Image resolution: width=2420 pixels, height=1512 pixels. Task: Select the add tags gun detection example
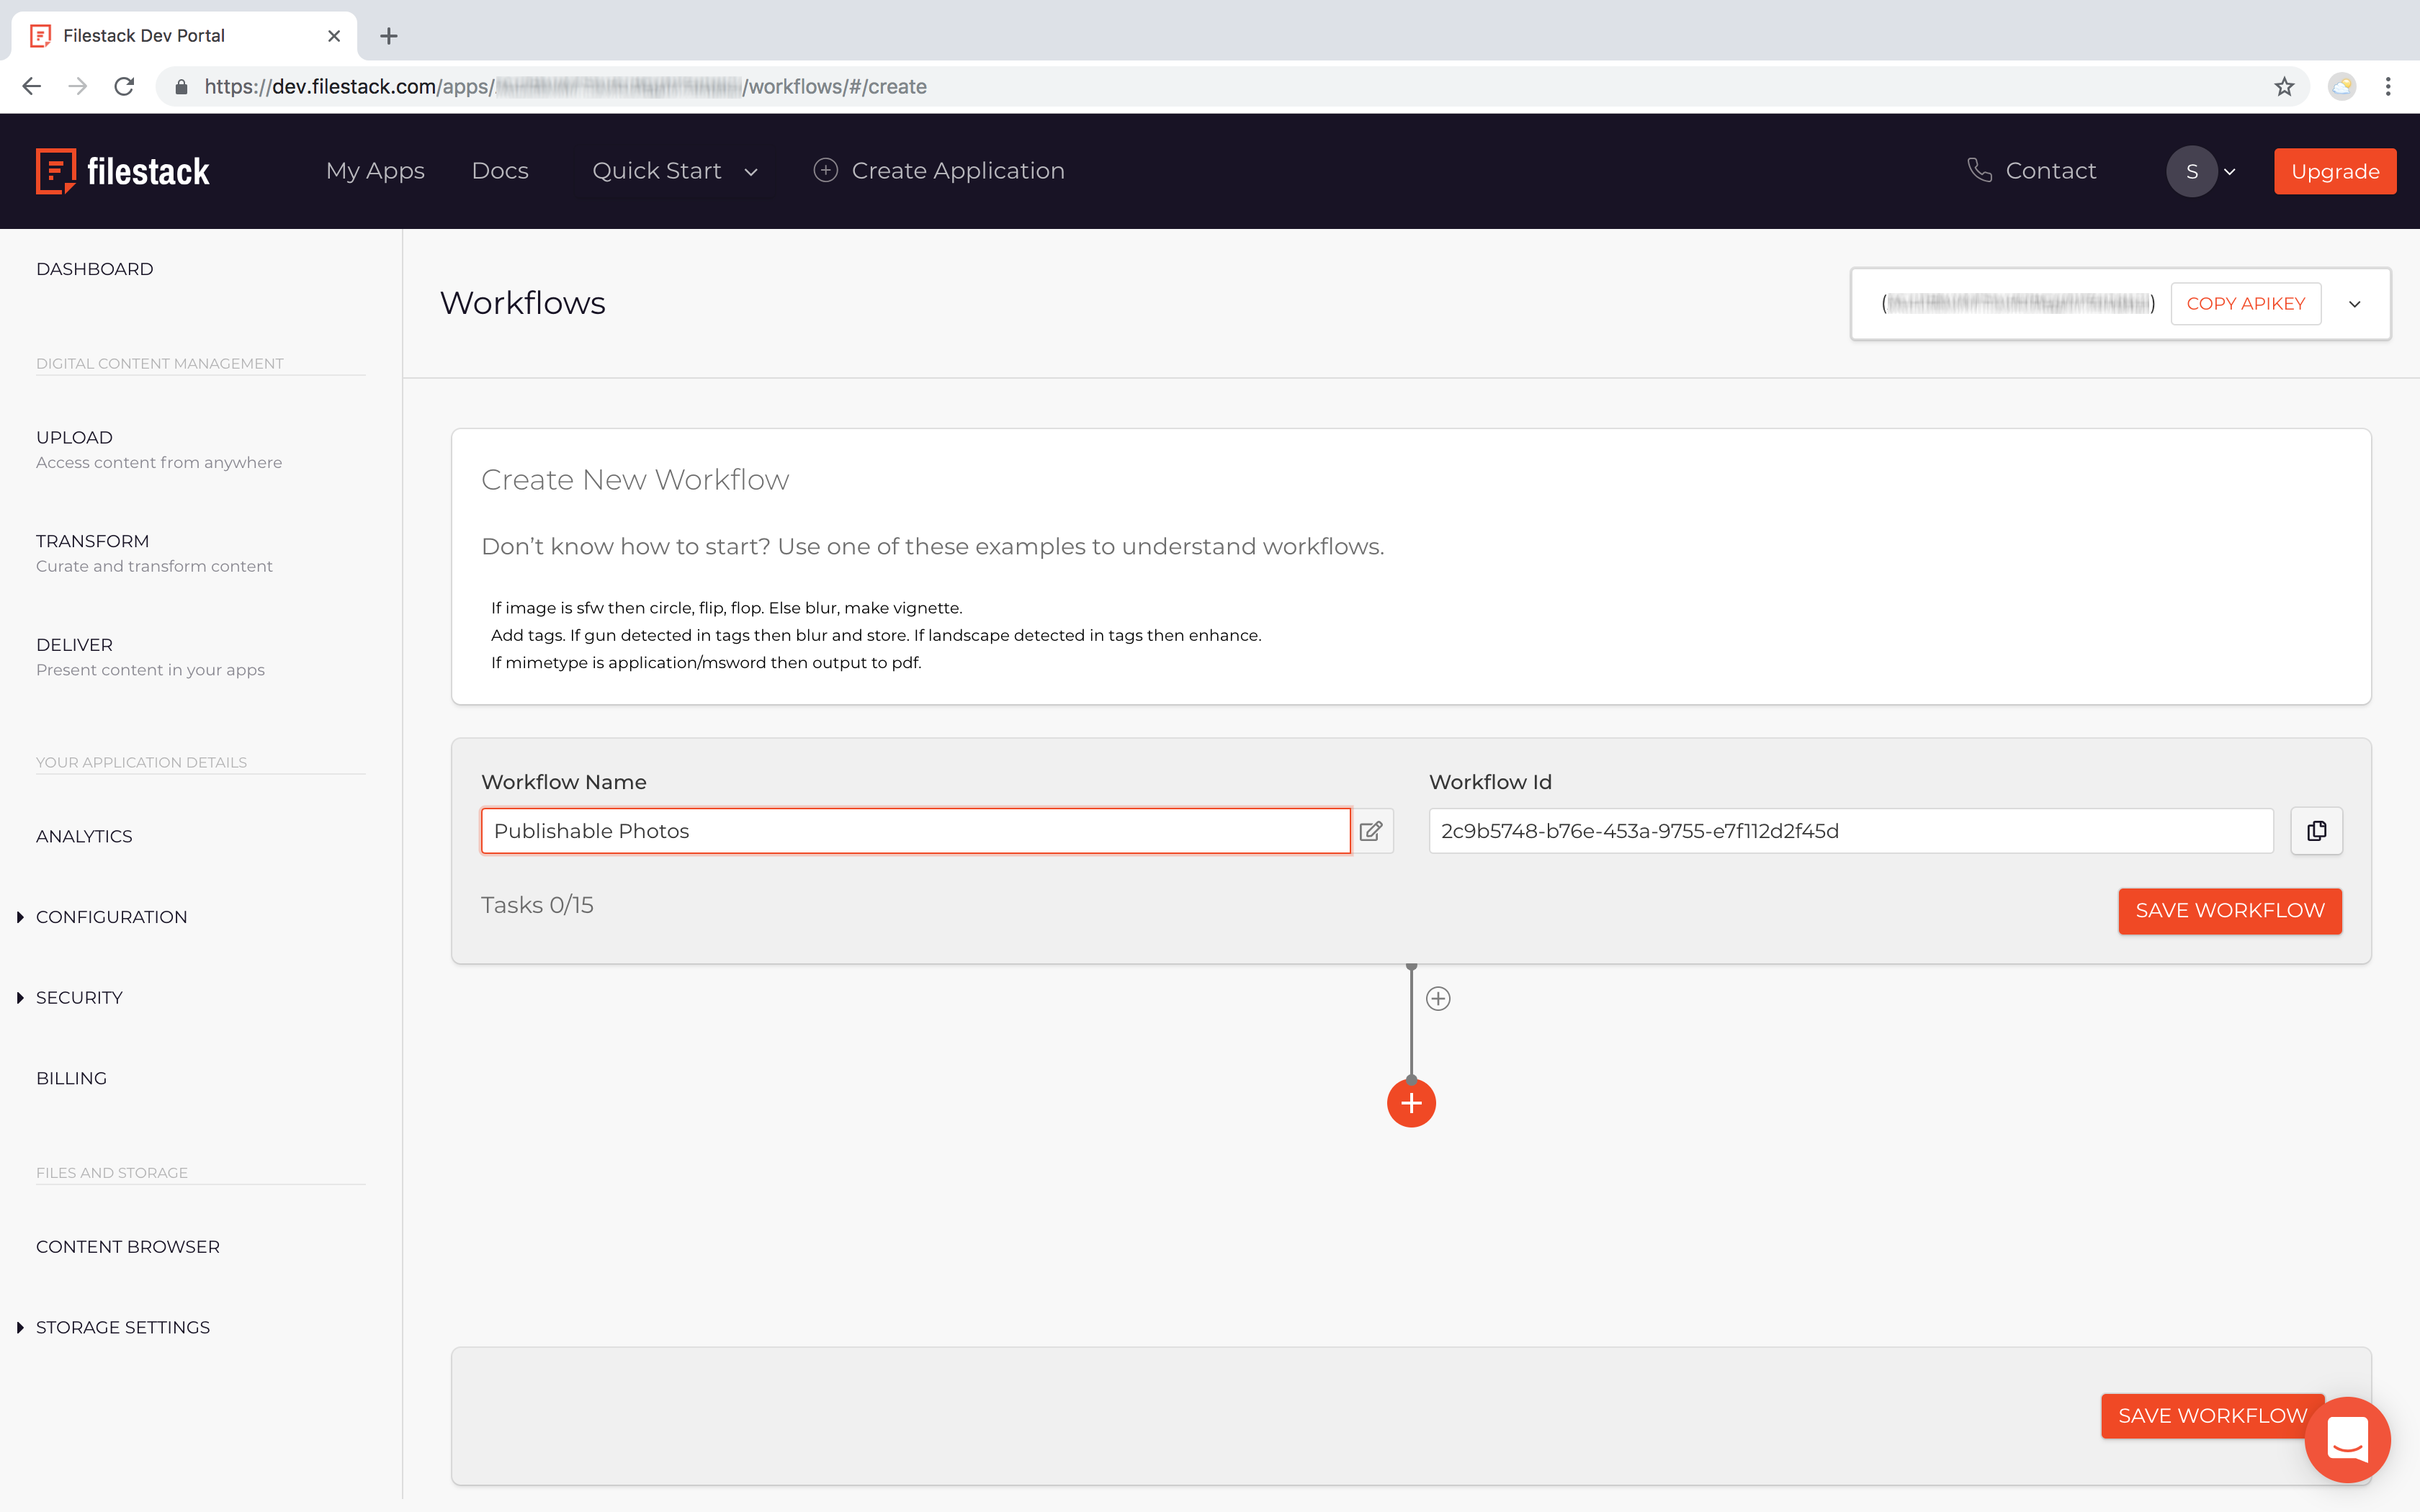(876, 635)
